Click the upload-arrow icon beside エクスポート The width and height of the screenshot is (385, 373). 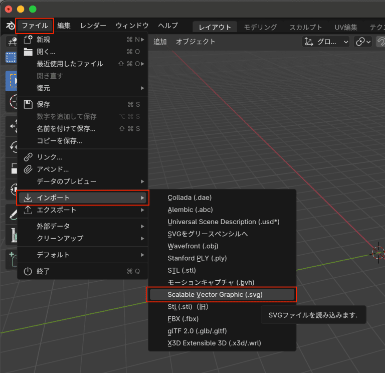28,210
